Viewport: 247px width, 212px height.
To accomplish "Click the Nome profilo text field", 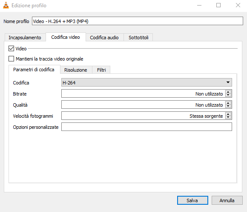I will click(x=138, y=21).
